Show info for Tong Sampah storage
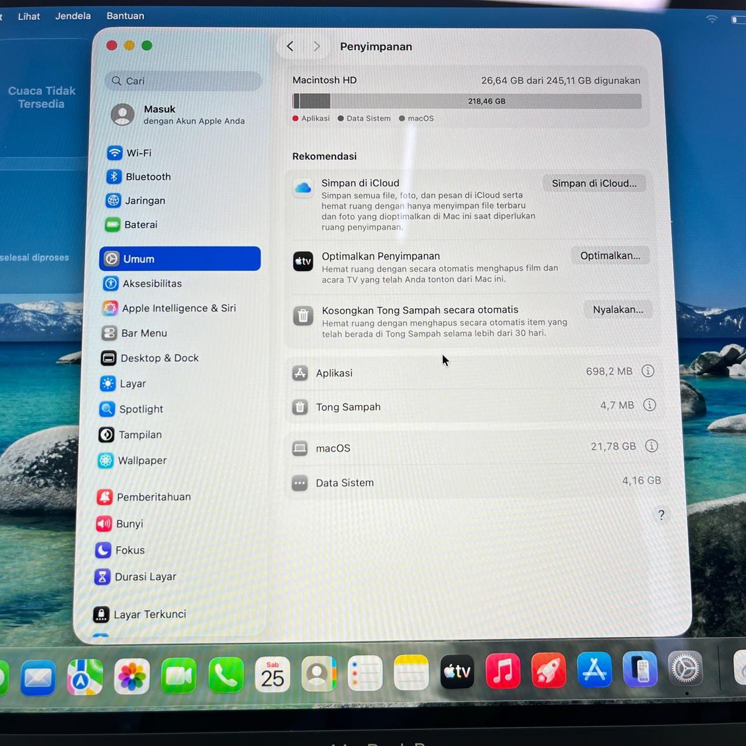Screen dimensions: 746x746 649,405
